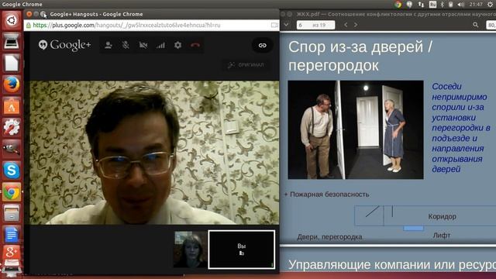496x279 pixels.
Task: Open the Files cabinet launcher icon
Action: pyautogui.click(x=12, y=214)
